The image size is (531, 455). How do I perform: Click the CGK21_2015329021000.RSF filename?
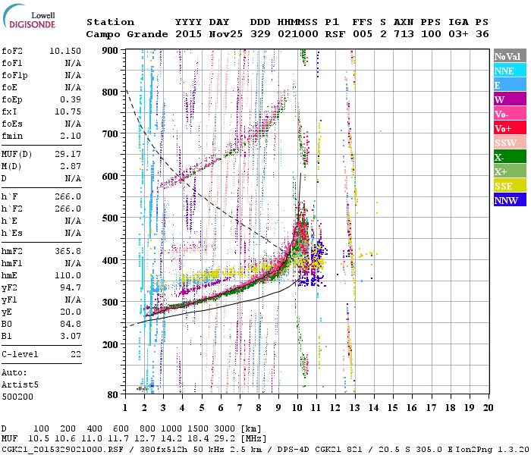point(62,450)
